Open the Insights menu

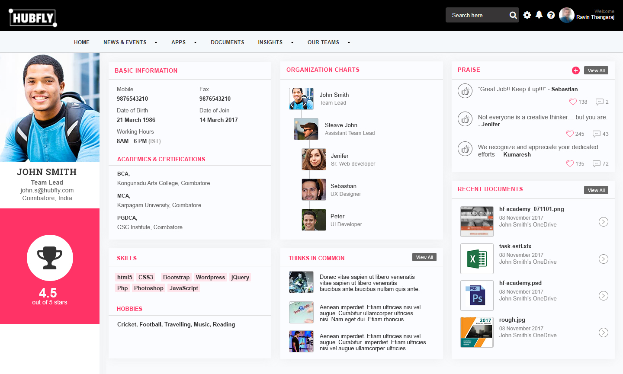(x=270, y=42)
